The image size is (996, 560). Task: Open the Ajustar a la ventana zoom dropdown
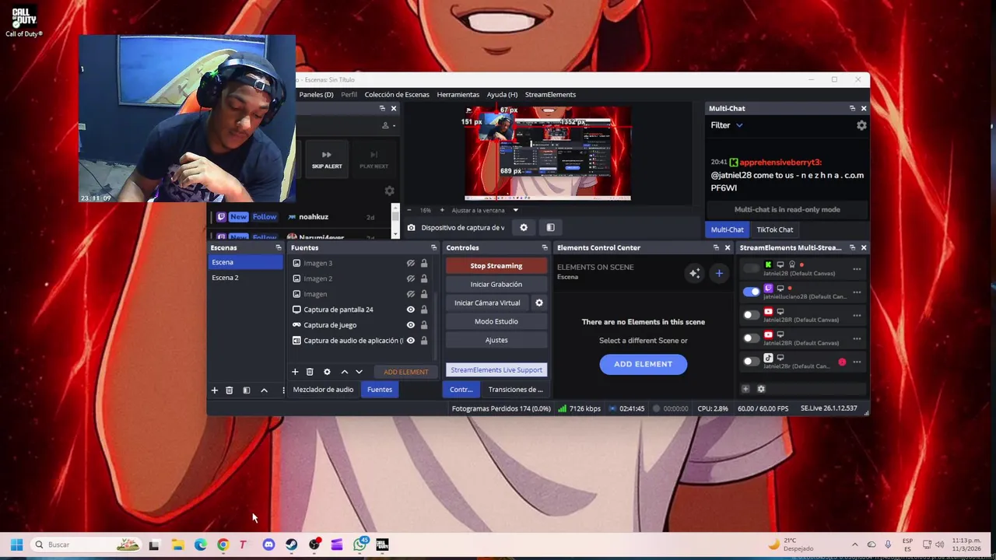click(515, 210)
